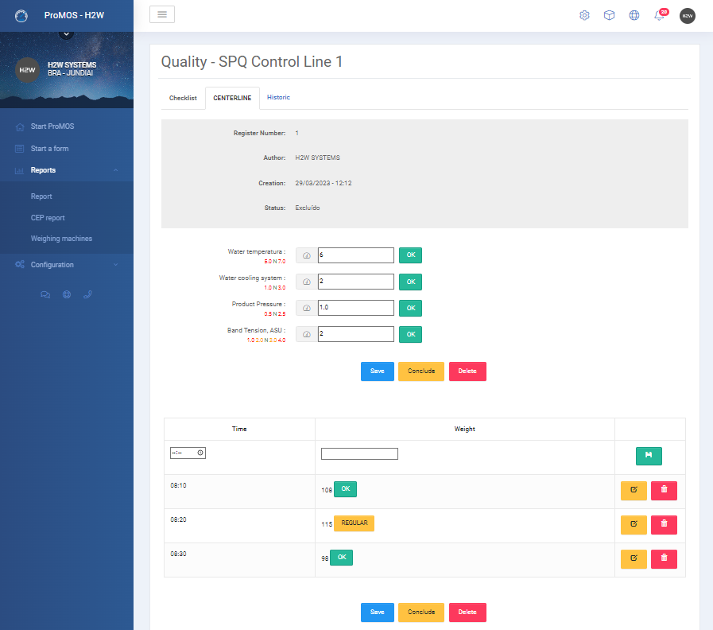Viewport: 713px width, 630px height.
Task: Delete the 08:20 weight entry
Action: point(664,524)
